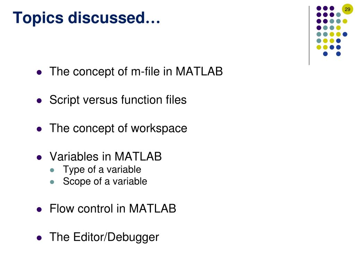355x266 pixels.
Task: Select 'The Editor/Debugger' line
Action: 104,237
